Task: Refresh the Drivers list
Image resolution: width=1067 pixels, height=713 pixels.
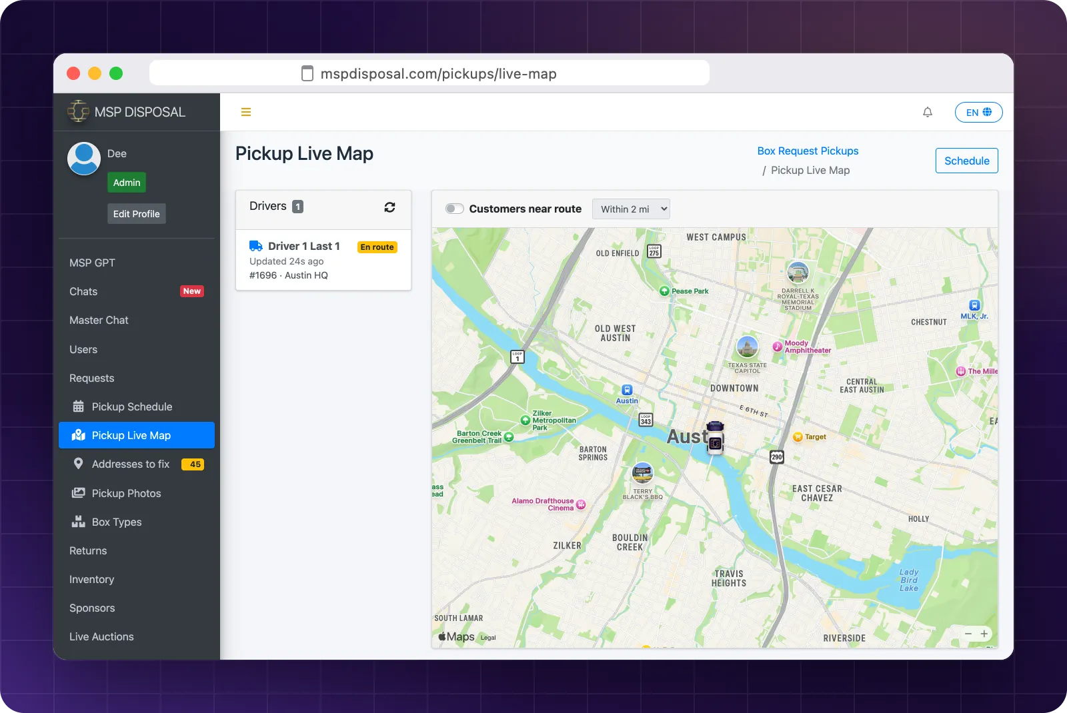Action: (x=390, y=207)
